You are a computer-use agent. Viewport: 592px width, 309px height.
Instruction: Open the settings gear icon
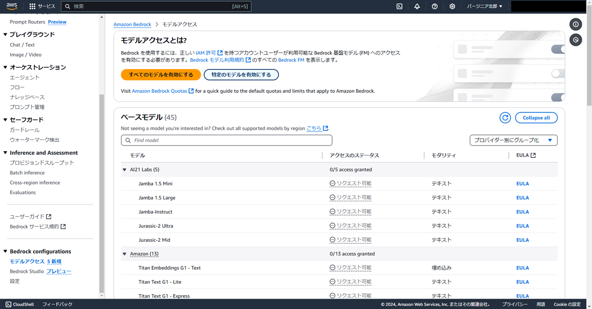(x=452, y=6)
